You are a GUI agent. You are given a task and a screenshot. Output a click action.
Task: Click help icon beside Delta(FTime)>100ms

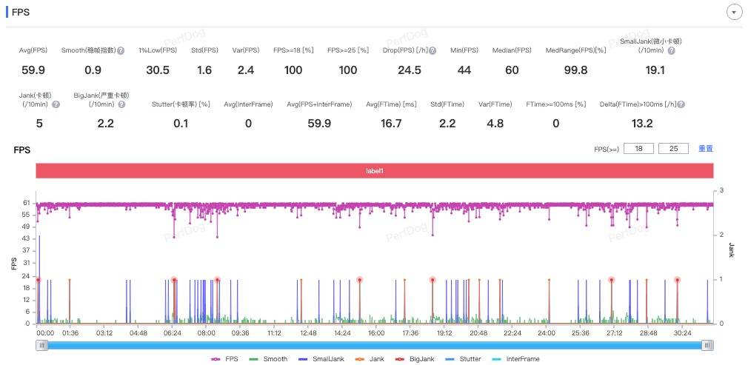coord(680,104)
